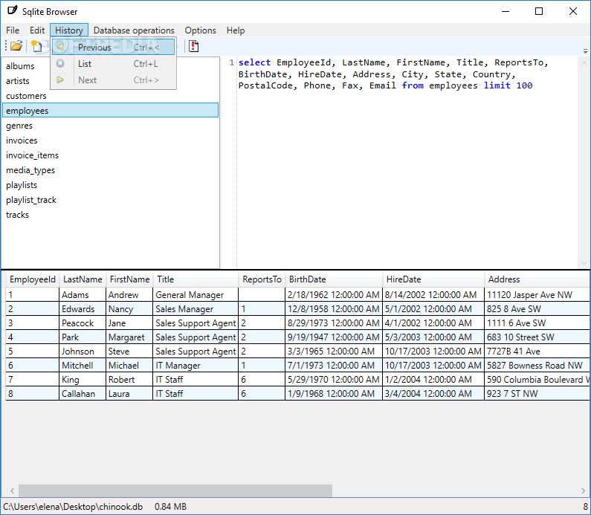Select the employees table
Screen dimensions: 591x515
[x=110, y=111]
